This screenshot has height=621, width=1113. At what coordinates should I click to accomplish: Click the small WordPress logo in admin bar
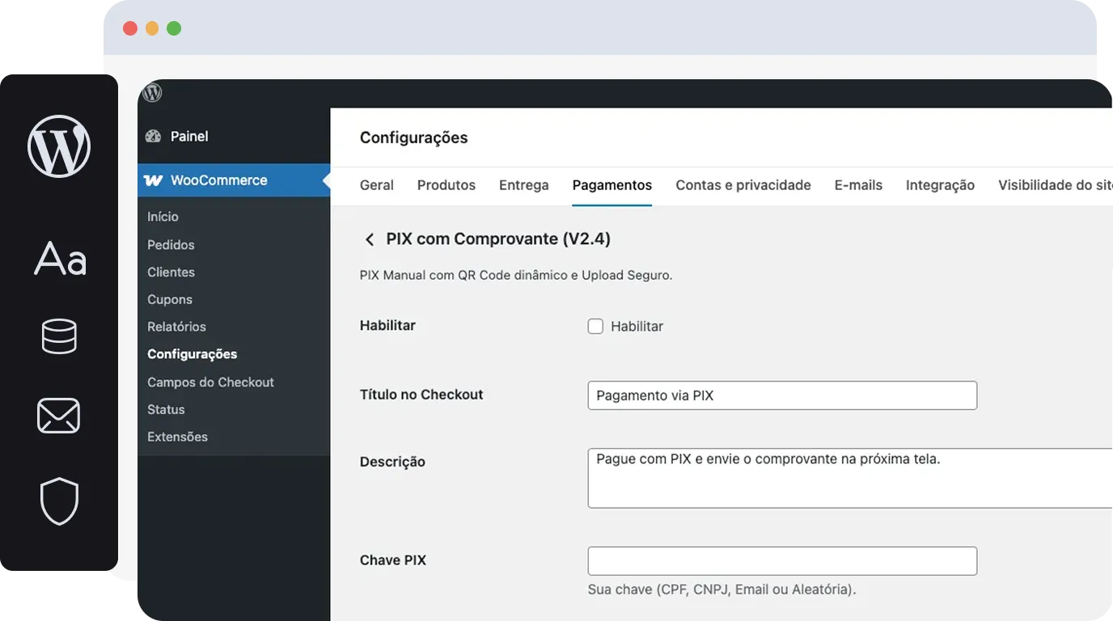(x=152, y=92)
